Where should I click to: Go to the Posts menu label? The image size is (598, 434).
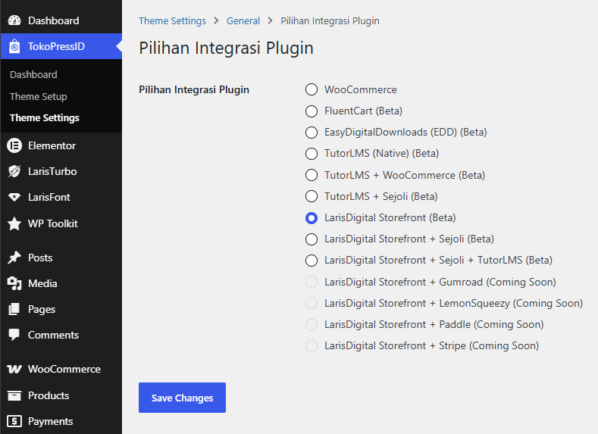[40, 258]
